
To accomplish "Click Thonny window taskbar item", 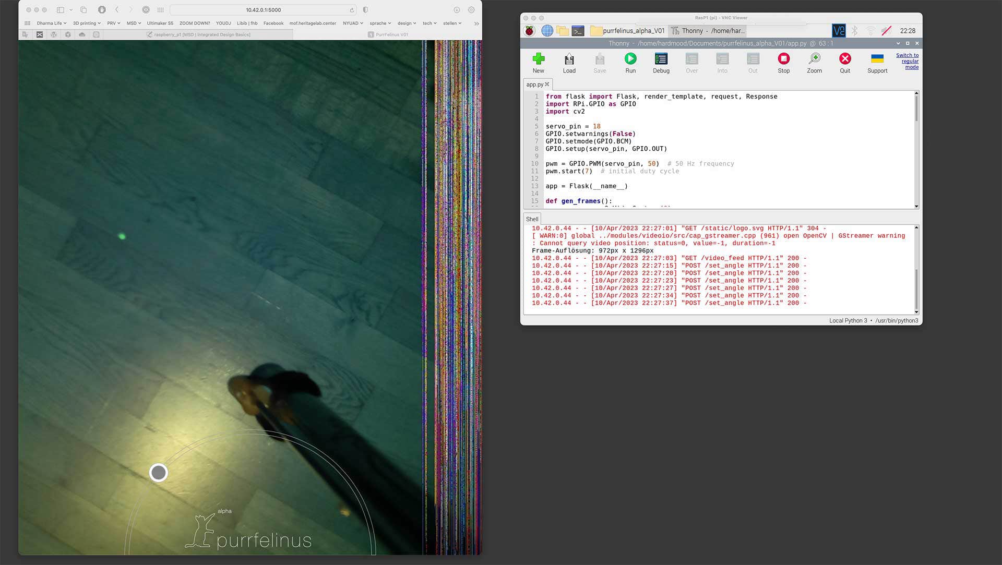I will click(x=708, y=31).
